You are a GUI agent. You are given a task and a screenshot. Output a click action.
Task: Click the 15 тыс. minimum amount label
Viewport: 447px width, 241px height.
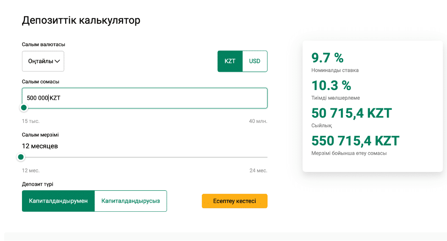(31, 121)
